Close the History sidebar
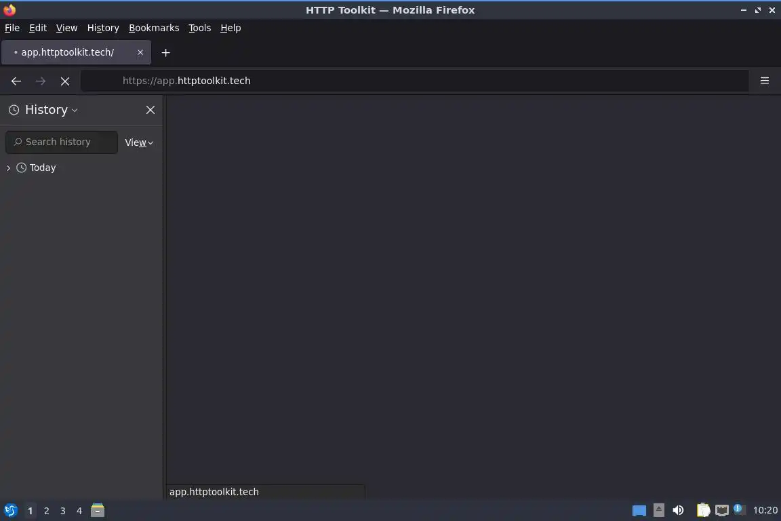The width and height of the screenshot is (781, 521). (151, 110)
